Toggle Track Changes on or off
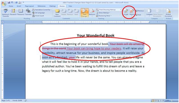Screen dimensions: 179x103 pyautogui.click(x=85, y=13)
